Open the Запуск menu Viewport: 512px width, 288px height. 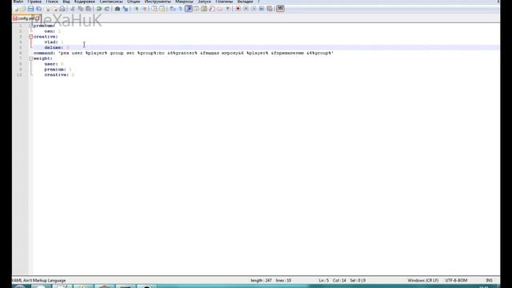tap(205, 2)
